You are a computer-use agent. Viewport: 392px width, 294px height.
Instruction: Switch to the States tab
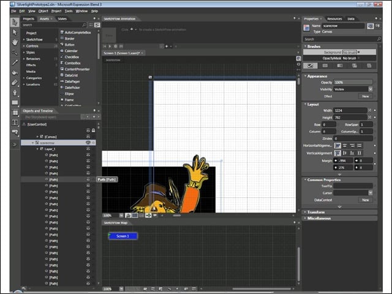pos(62,19)
